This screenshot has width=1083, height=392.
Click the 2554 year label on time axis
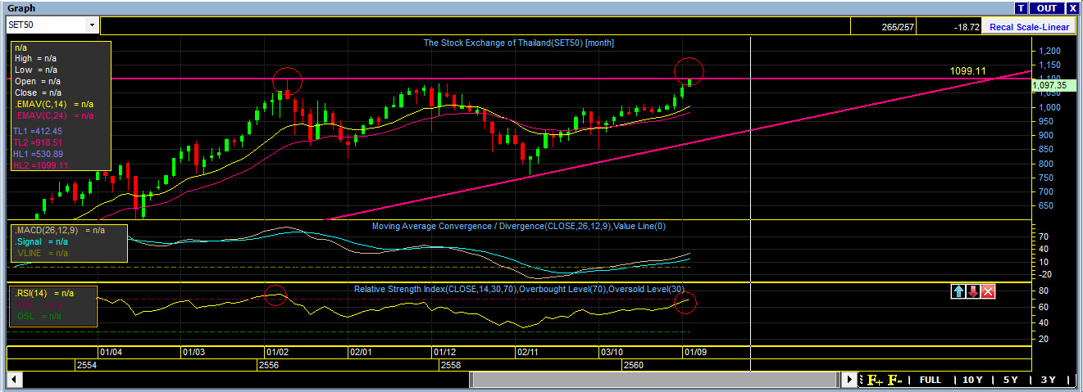coord(87,365)
